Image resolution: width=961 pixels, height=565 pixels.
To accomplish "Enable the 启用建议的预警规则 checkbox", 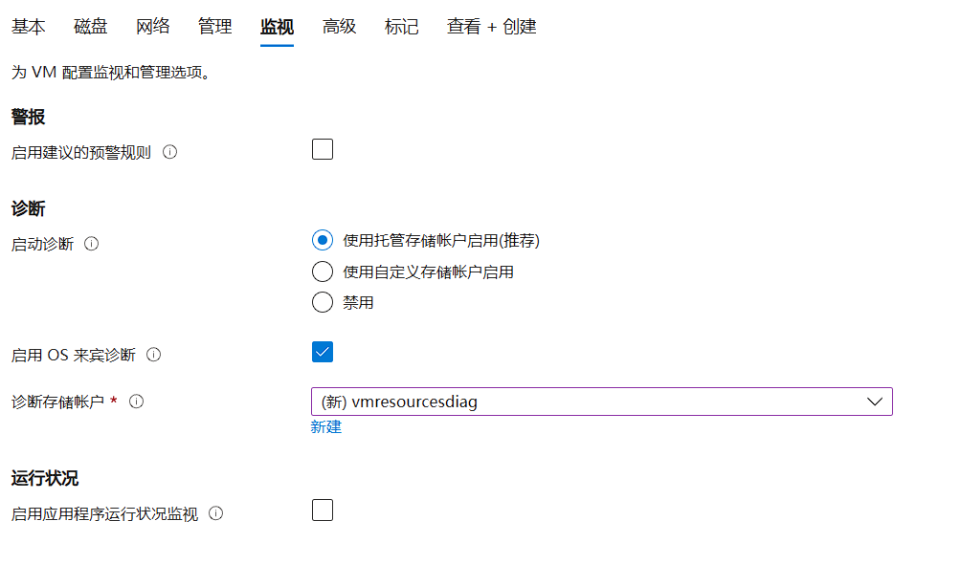I will click(323, 148).
